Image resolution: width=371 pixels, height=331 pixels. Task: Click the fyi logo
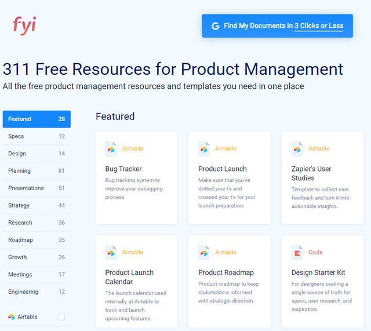[x=24, y=25]
